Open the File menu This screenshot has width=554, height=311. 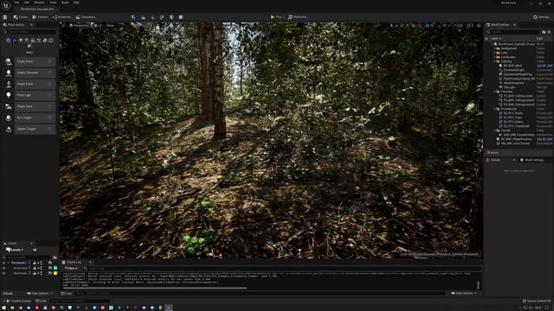17,3
